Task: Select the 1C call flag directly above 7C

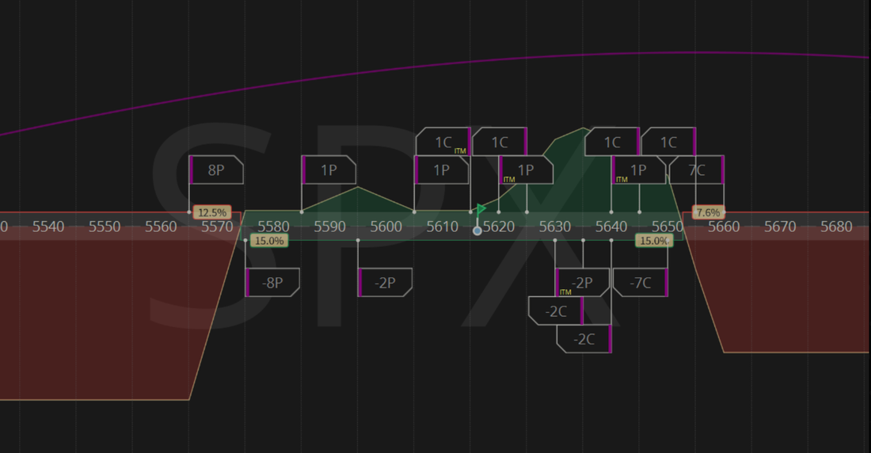Action: (669, 142)
